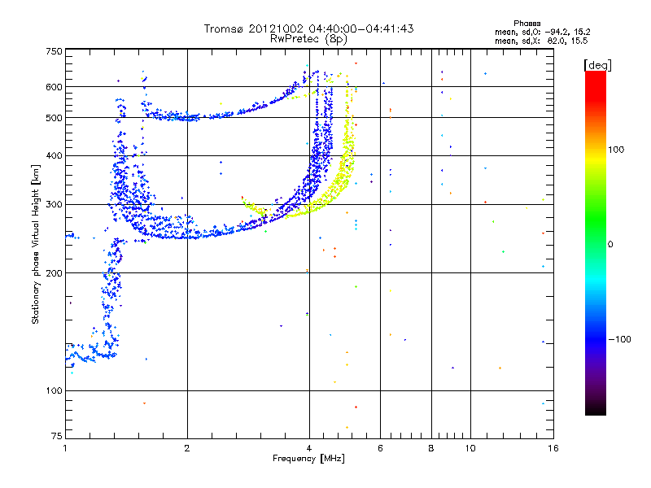This screenshot has height=488, width=651.
Task: Click the "mean, sd,O: -94.2, 15.2" line
Action: tap(542, 32)
